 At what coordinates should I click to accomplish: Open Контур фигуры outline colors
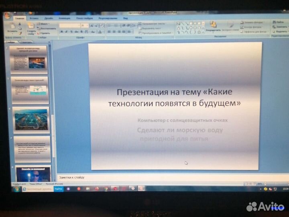(x=251, y=27)
